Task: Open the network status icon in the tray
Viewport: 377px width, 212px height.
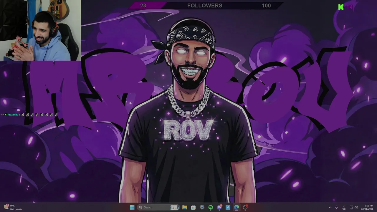Action: (x=351, y=207)
